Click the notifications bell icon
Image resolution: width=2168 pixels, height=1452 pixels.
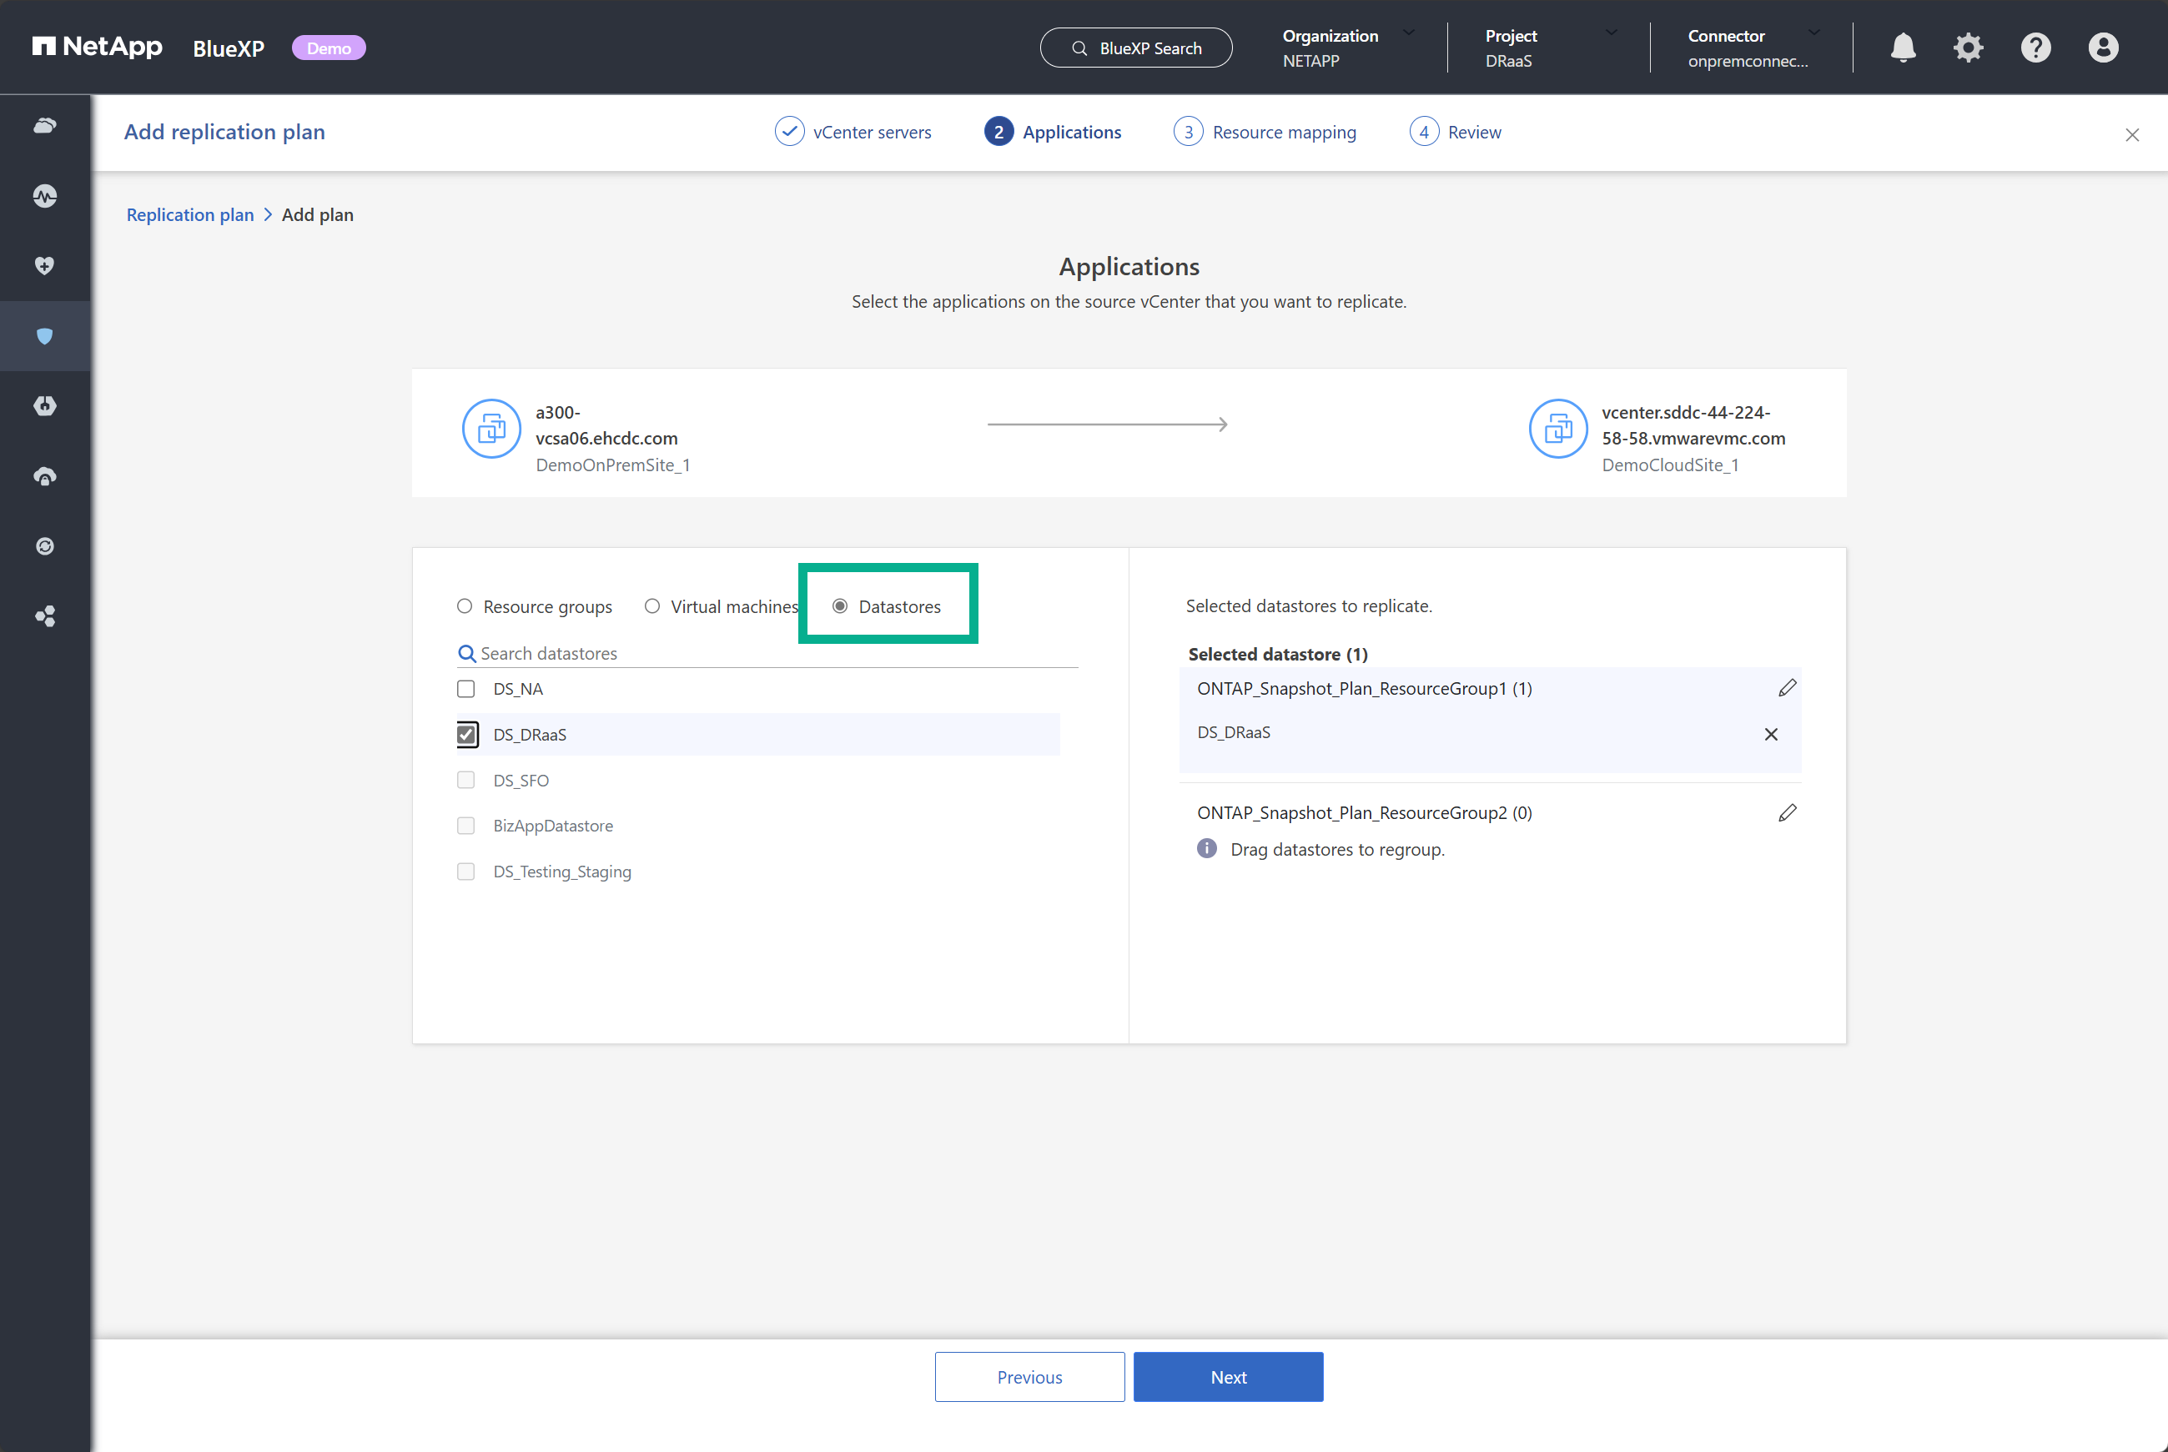pos(1902,48)
